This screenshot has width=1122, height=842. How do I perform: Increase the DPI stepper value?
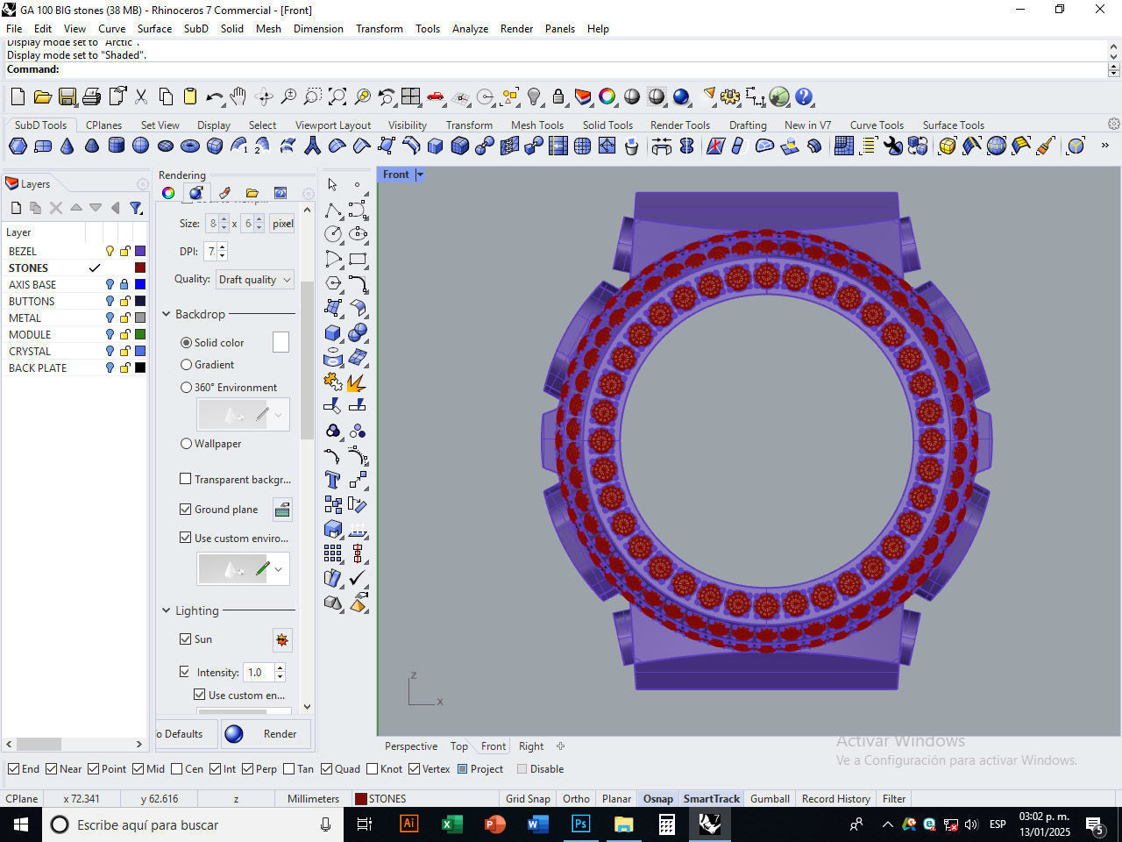point(223,246)
